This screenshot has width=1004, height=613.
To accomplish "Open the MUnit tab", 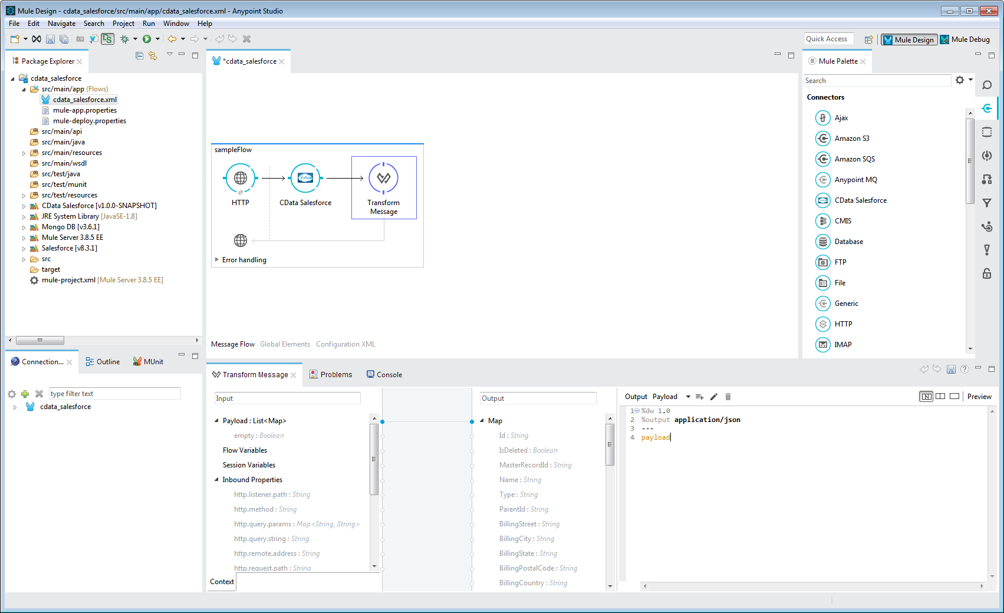I will point(148,362).
